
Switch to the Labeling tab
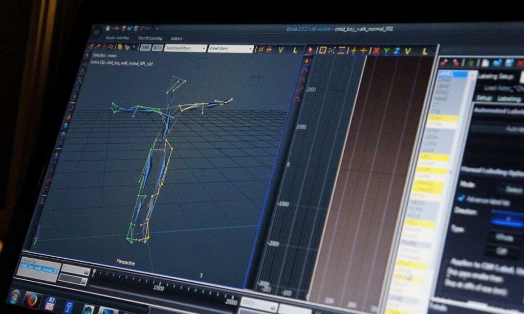(x=509, y=99)
